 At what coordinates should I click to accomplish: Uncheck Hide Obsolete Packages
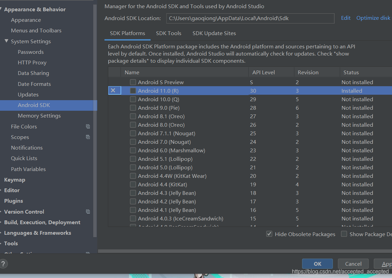tap(269, 234)
